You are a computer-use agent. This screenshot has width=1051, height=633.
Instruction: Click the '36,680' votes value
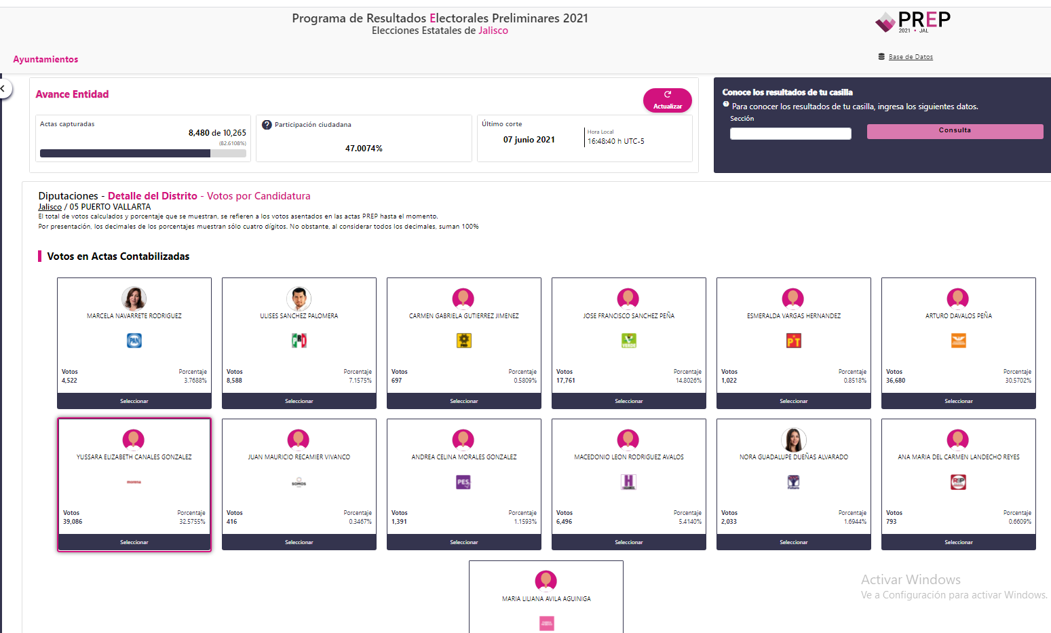[x=896, y=381]
